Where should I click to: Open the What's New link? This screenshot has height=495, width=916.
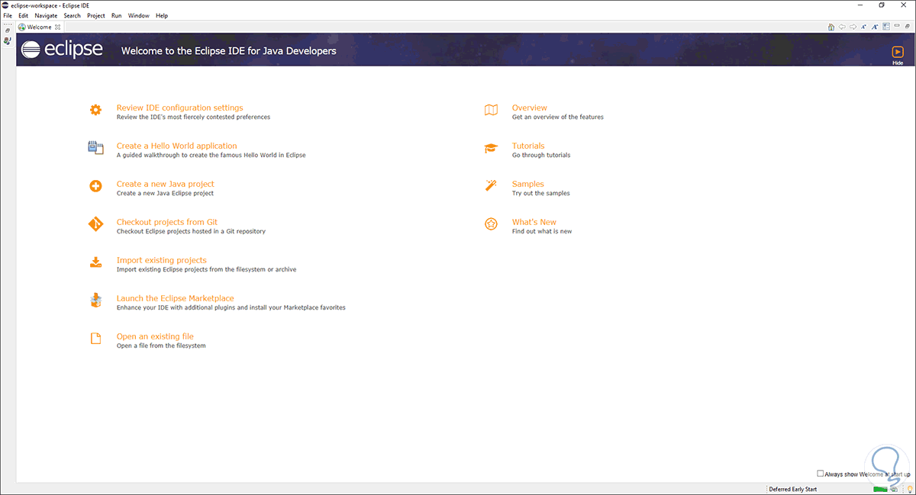(534, 222)
